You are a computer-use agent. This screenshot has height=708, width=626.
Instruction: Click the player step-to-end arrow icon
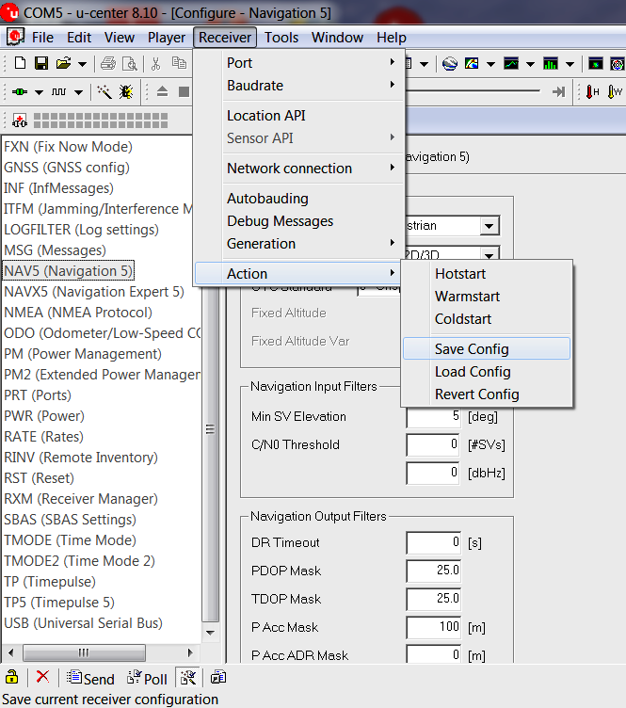(559, 91)
